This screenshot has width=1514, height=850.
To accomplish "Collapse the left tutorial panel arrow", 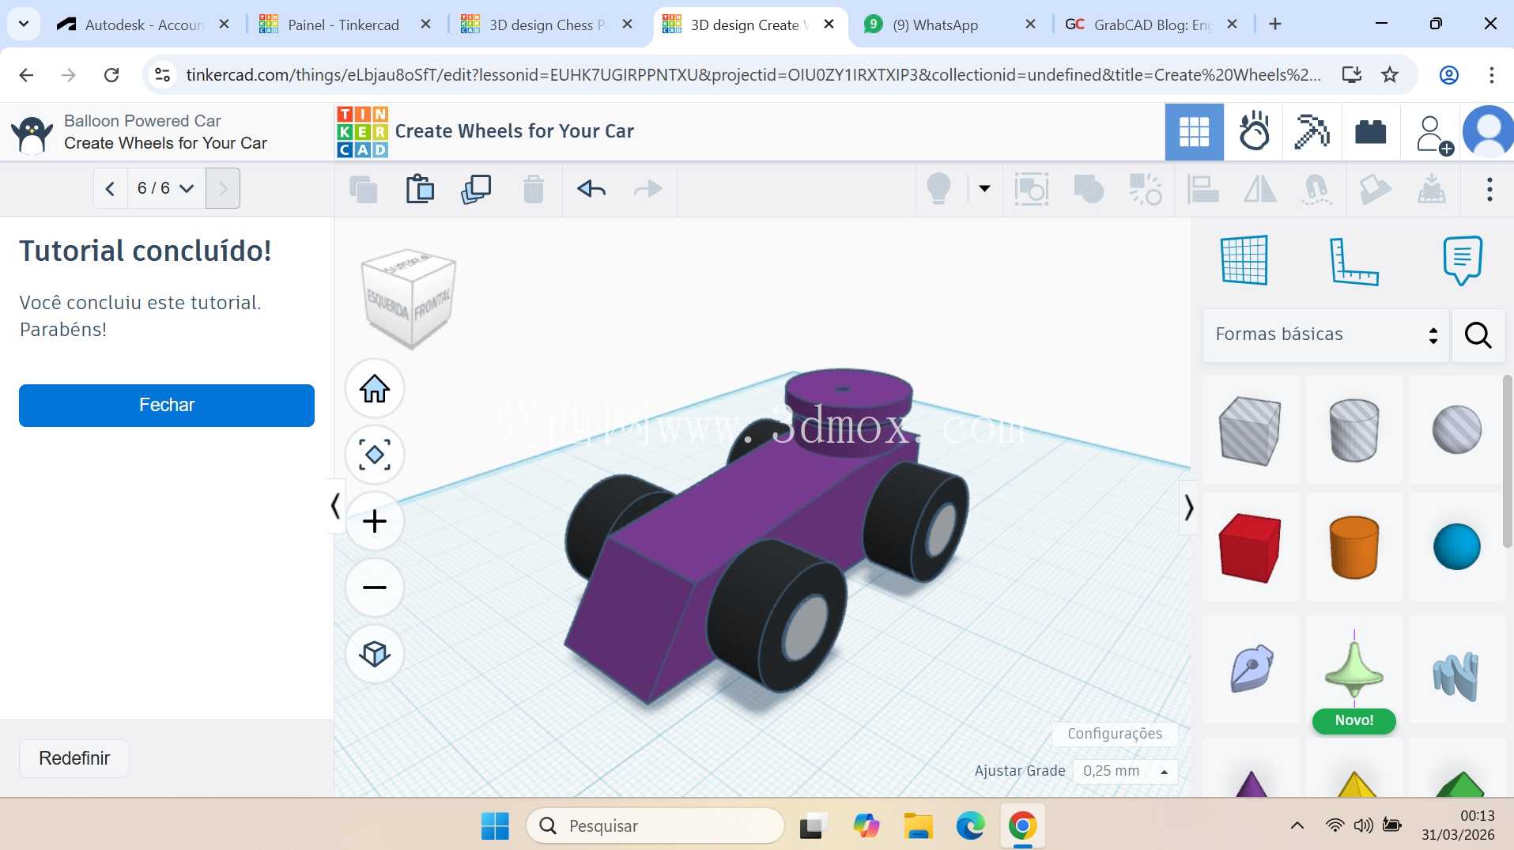I will (335, 506).
